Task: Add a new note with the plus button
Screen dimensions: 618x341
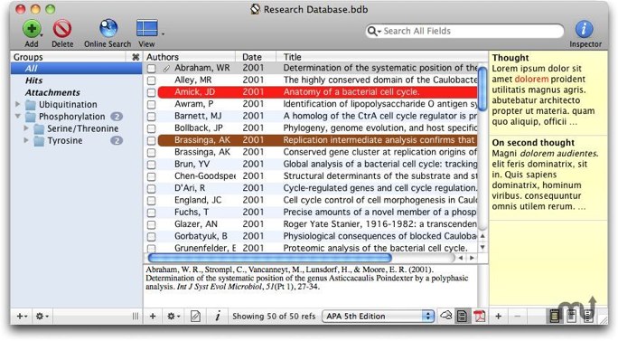Action: pyautogui.click(x=498, y=317)
